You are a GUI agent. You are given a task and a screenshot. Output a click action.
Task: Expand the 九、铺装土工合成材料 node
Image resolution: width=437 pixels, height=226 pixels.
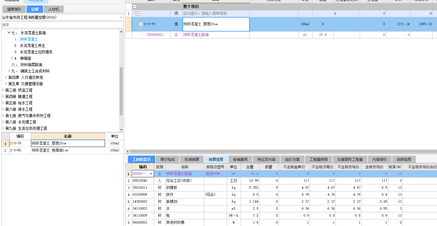click(x=9, y=71)
